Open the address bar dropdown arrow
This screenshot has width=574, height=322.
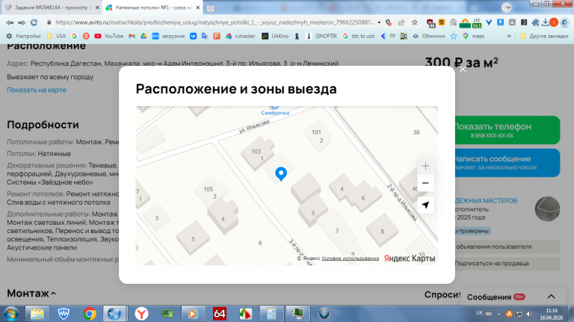point(379,22)
